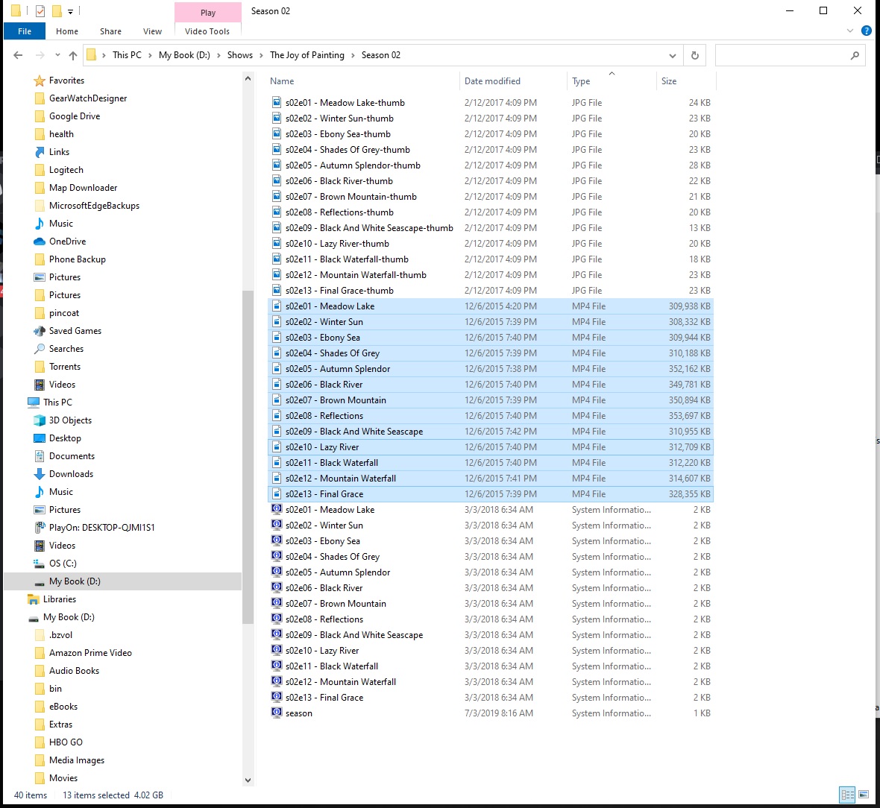Refresh the folder with the refresh icon
The image size is (880, 808).
694,54
